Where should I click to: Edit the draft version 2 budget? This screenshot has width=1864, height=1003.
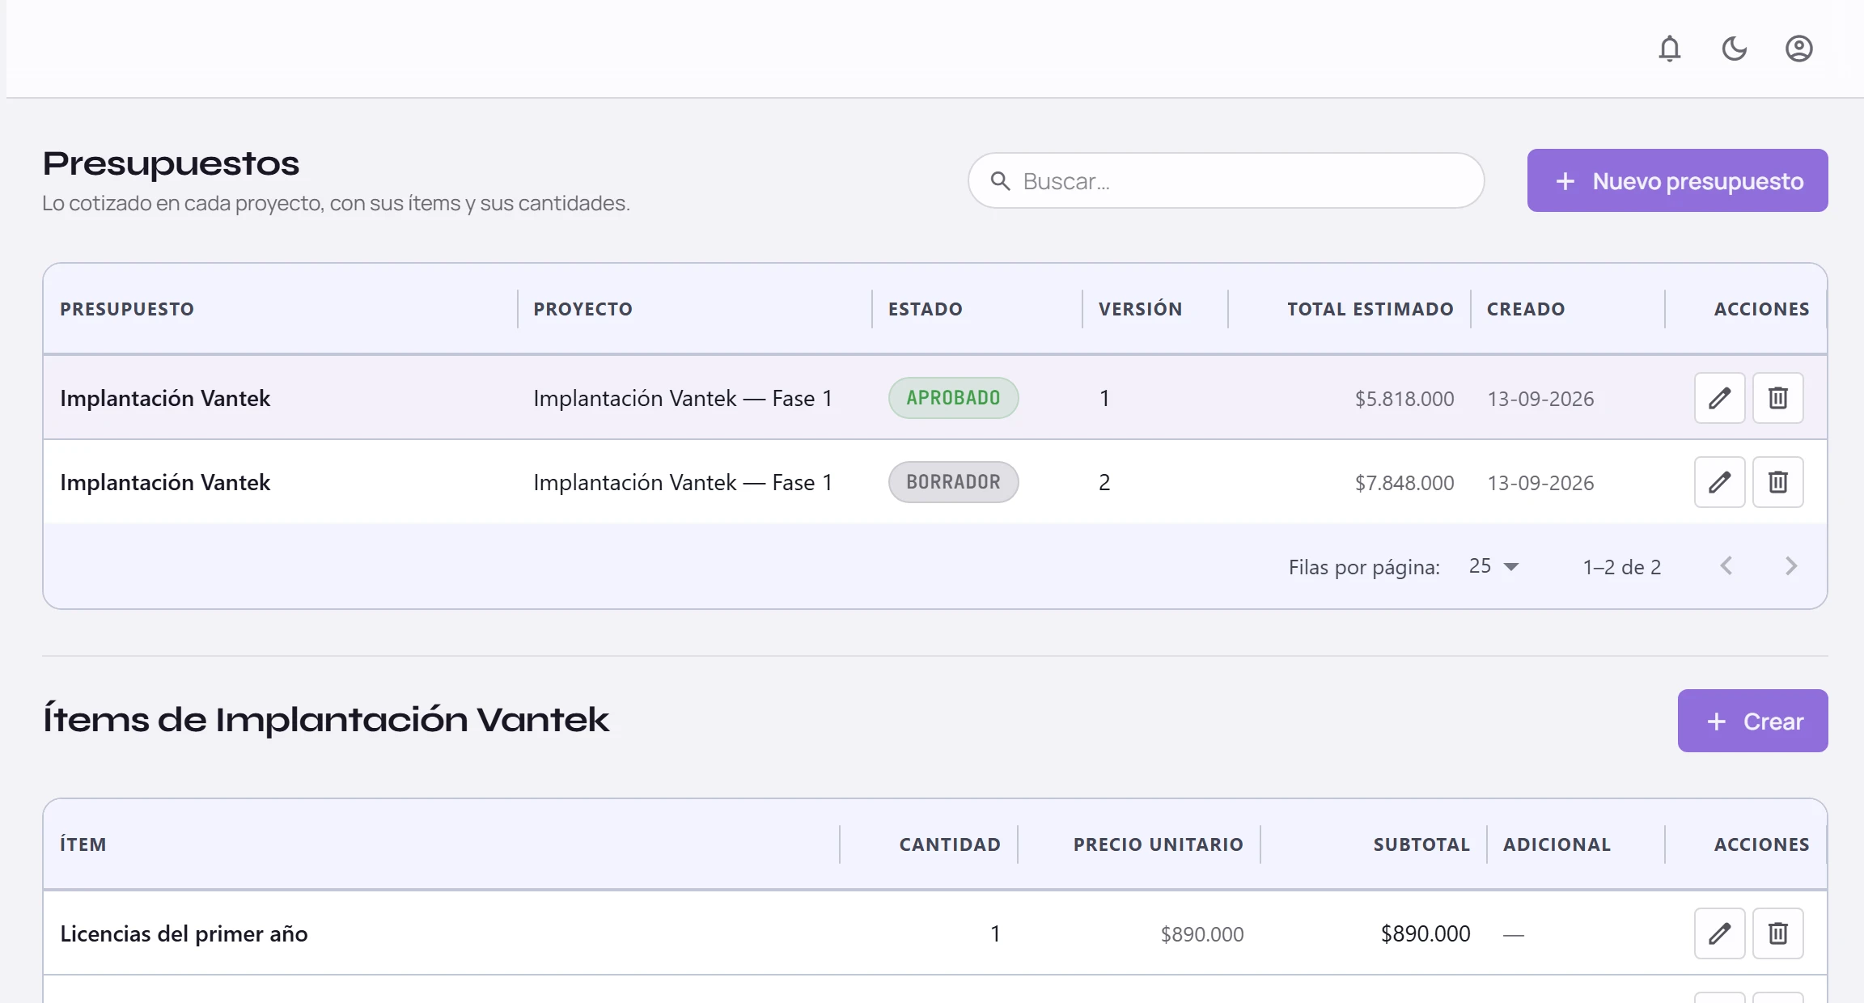(x=1720, y=482)
